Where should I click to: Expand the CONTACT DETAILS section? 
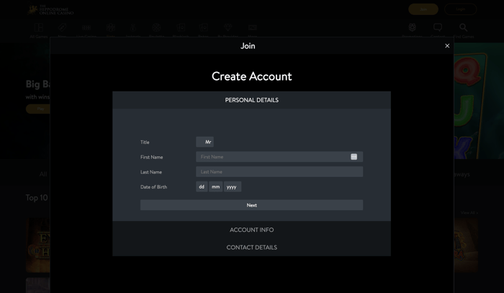(x=252, y=248)
